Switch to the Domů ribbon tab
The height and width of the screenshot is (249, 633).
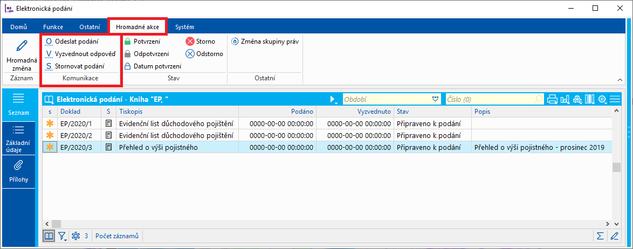18,27
